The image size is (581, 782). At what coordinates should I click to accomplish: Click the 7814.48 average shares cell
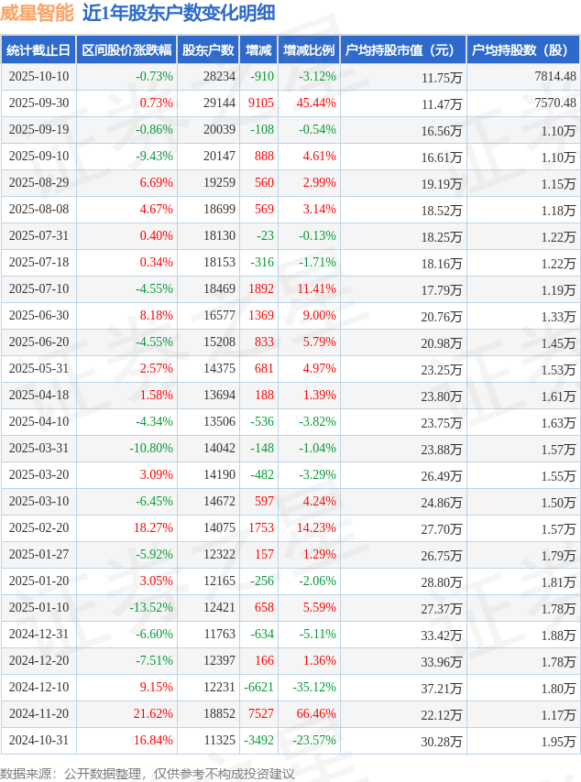click(x=555, y=77)
